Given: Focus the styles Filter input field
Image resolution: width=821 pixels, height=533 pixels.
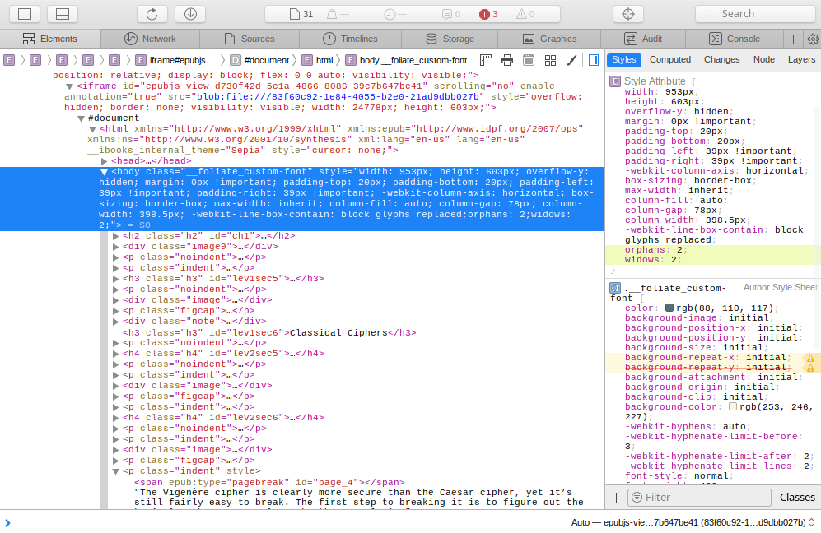Looking at the screenshot, I should click(699, 498).
